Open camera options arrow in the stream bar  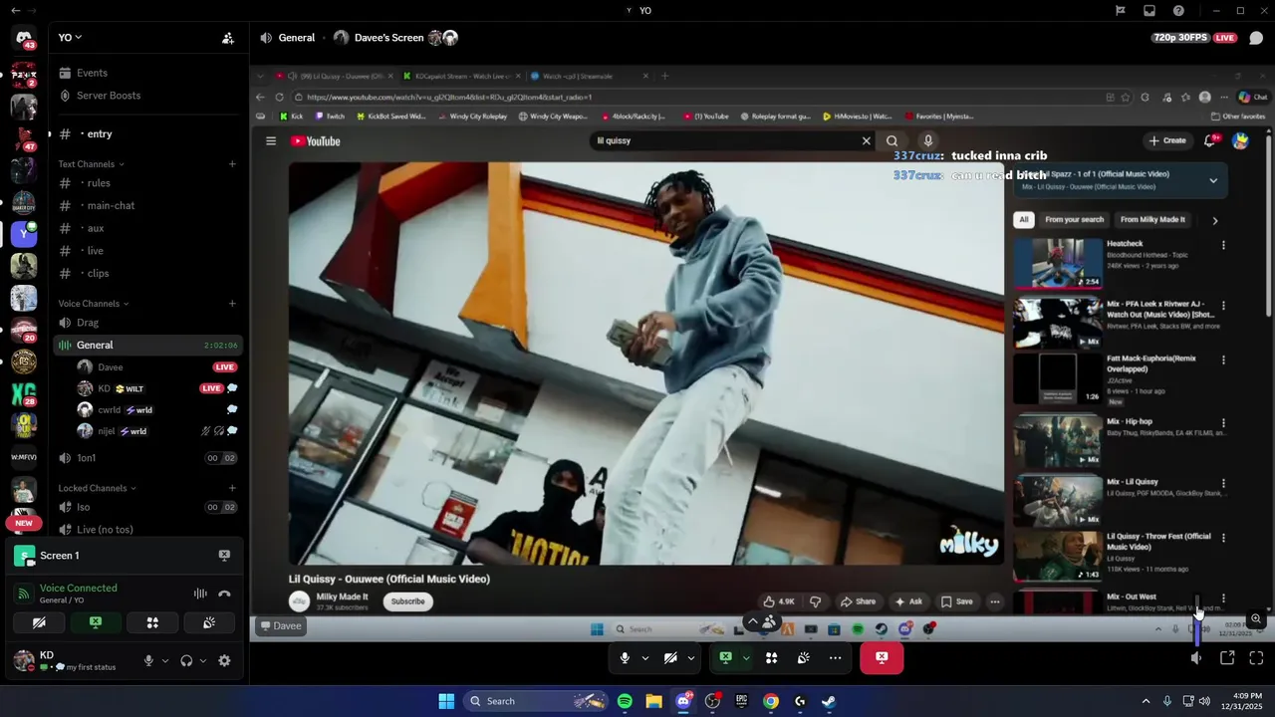pyautogui.click(x=691, y=658)
